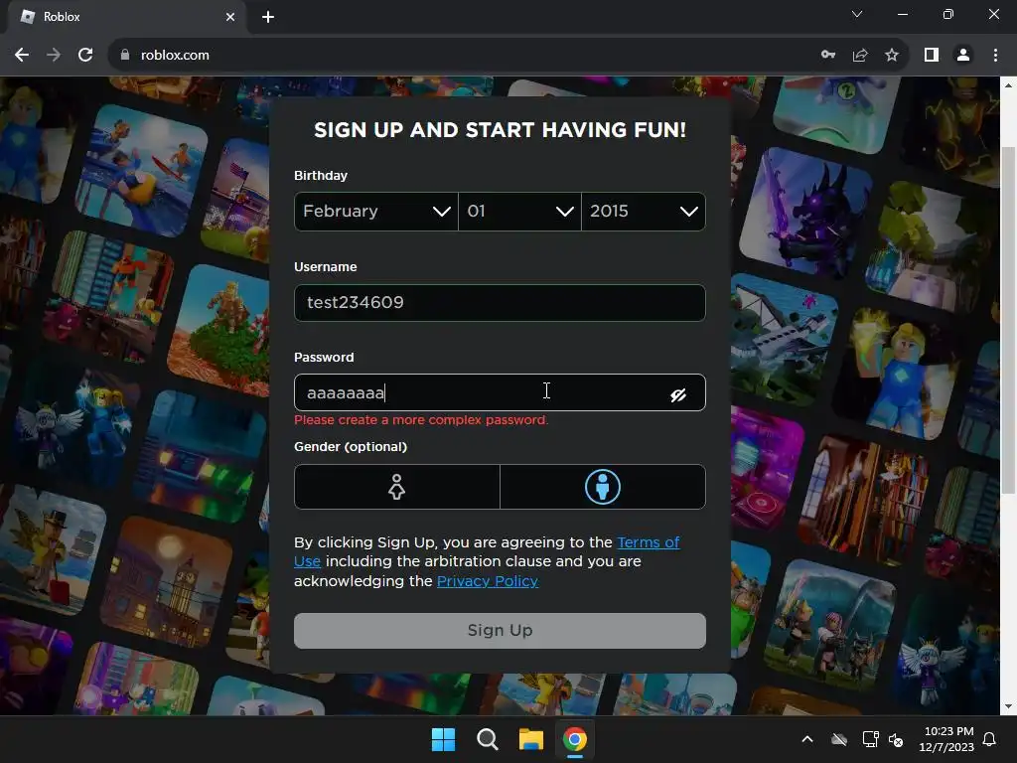Open the browser side panel
Image resolution: width=1017 pixels, height=763 pixels.
click(x=932, y=56)
